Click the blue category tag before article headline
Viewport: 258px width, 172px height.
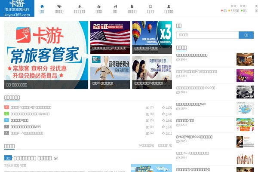pyautogui.click(x=8, y=158)
